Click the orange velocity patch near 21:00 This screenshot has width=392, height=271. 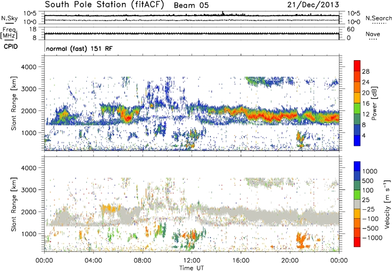tap(302, 239)
